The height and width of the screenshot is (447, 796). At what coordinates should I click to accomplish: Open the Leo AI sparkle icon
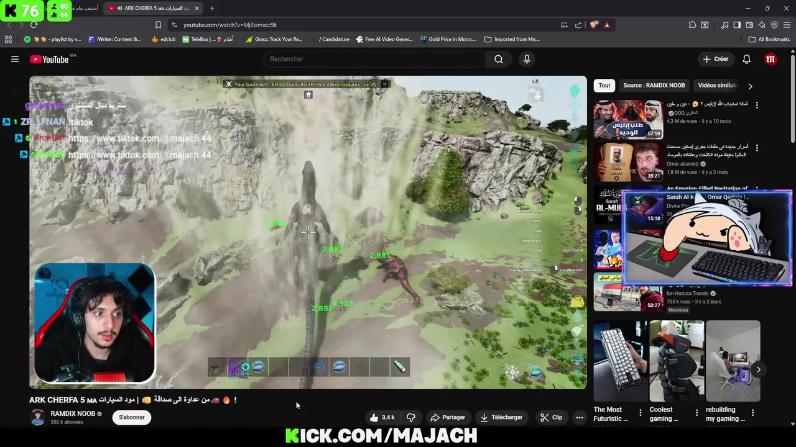tap(762, 25)
